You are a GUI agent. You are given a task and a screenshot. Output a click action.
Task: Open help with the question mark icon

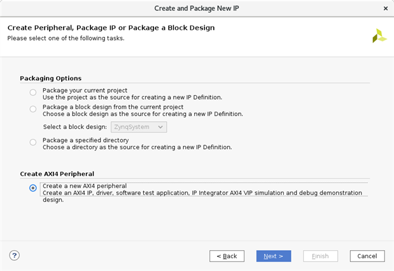15,256
